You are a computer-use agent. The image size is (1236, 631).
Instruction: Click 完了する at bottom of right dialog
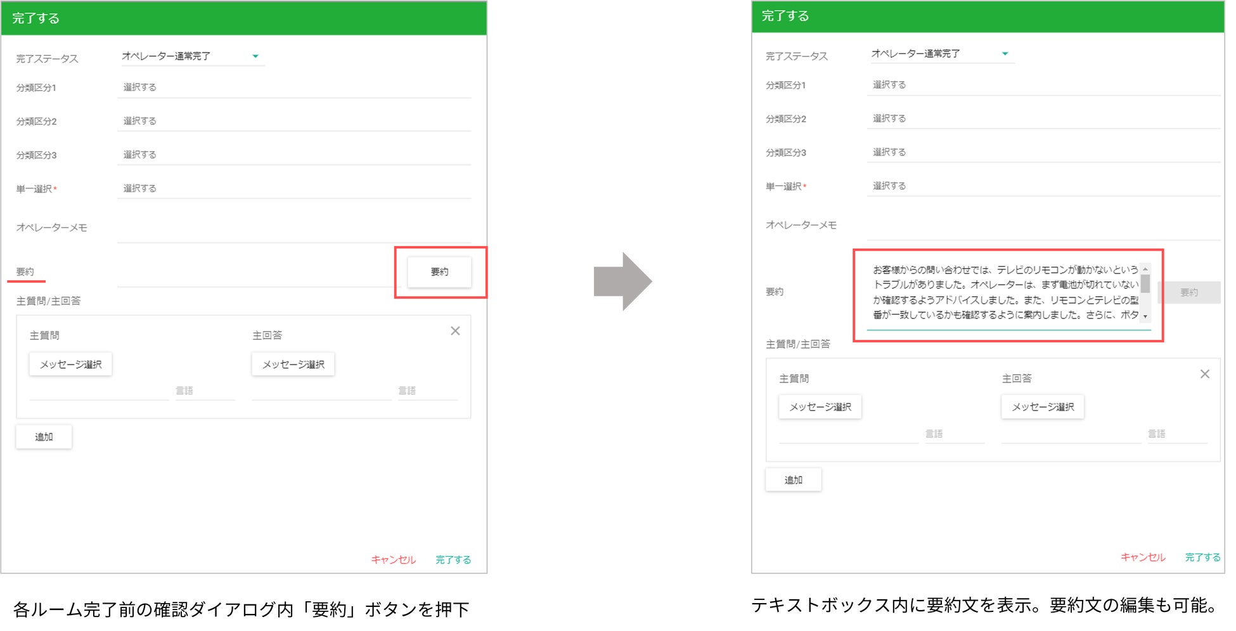[x=1203, y=557]
